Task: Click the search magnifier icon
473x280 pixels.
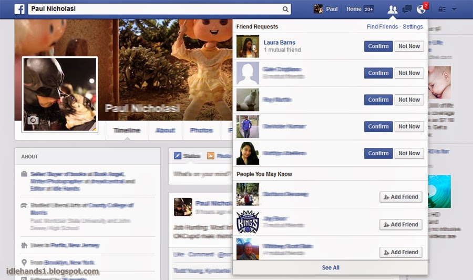Action: click(285, 9)
